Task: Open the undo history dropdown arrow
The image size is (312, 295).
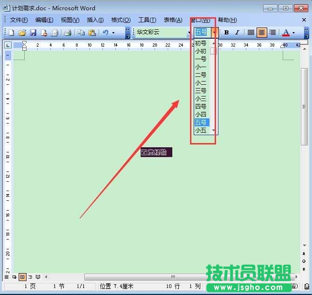Action: coord(114,33)
